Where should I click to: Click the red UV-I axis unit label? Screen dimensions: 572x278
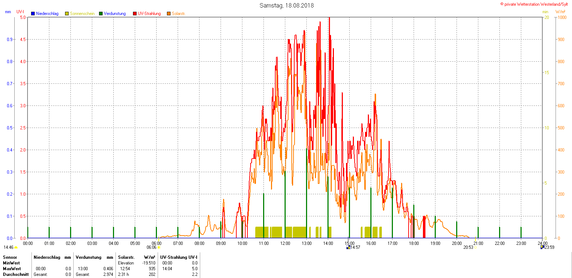(x=20, y=12)
